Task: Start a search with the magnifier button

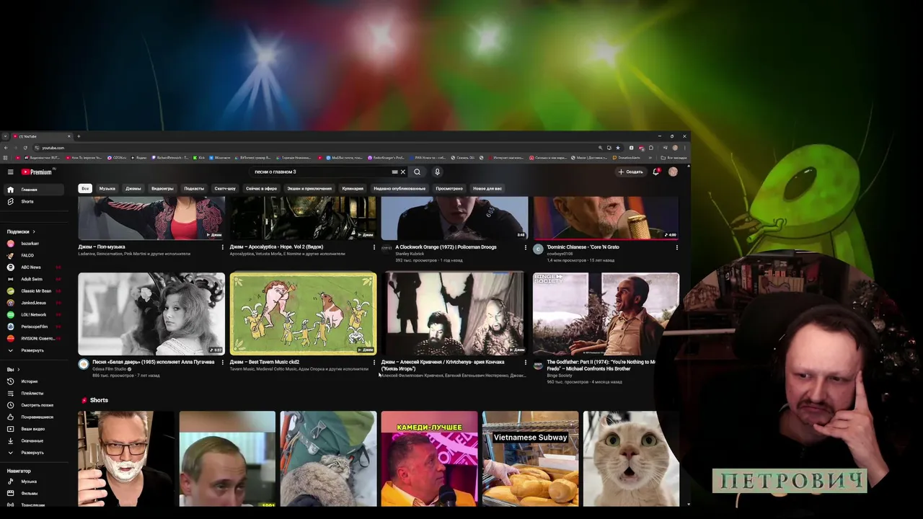Action: (x=417, y=172)
